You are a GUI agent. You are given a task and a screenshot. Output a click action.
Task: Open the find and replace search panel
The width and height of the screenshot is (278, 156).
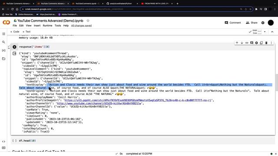coord(3,42)
